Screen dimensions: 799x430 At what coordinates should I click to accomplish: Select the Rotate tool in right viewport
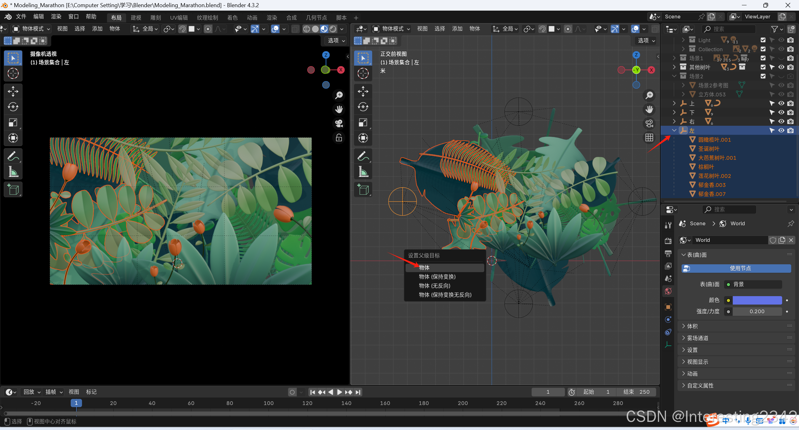click(363, 107)
